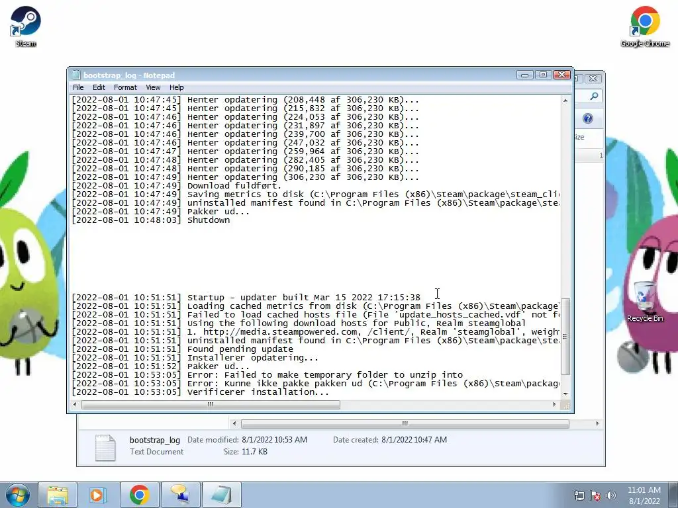The image size is (678, 508).
Task: Click the bootstrap_log file icon in the details pane
Action: 105,448
